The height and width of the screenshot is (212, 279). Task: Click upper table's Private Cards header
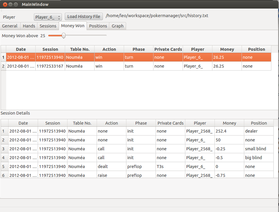click(168, 49)
